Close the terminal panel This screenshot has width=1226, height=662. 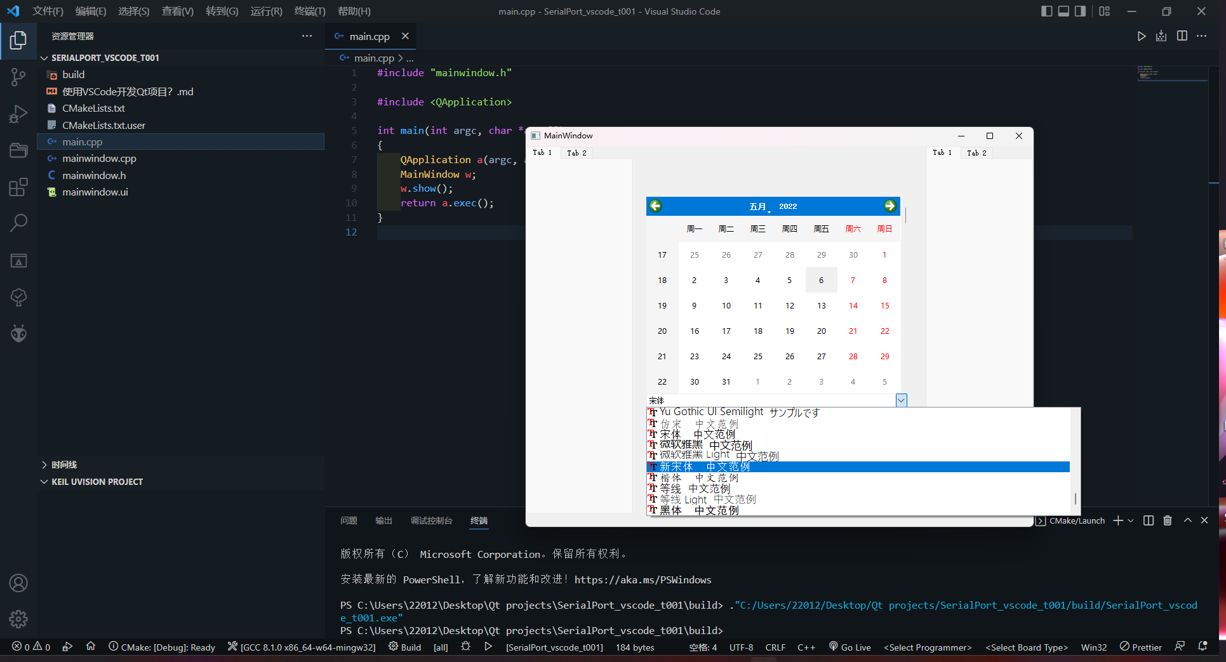[1204, 520]
